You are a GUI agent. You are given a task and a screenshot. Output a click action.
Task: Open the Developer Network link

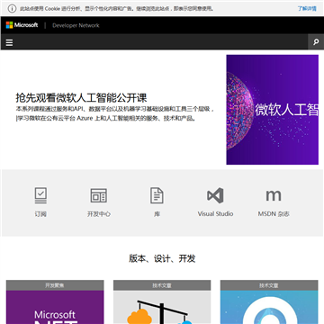pos(76,25)
